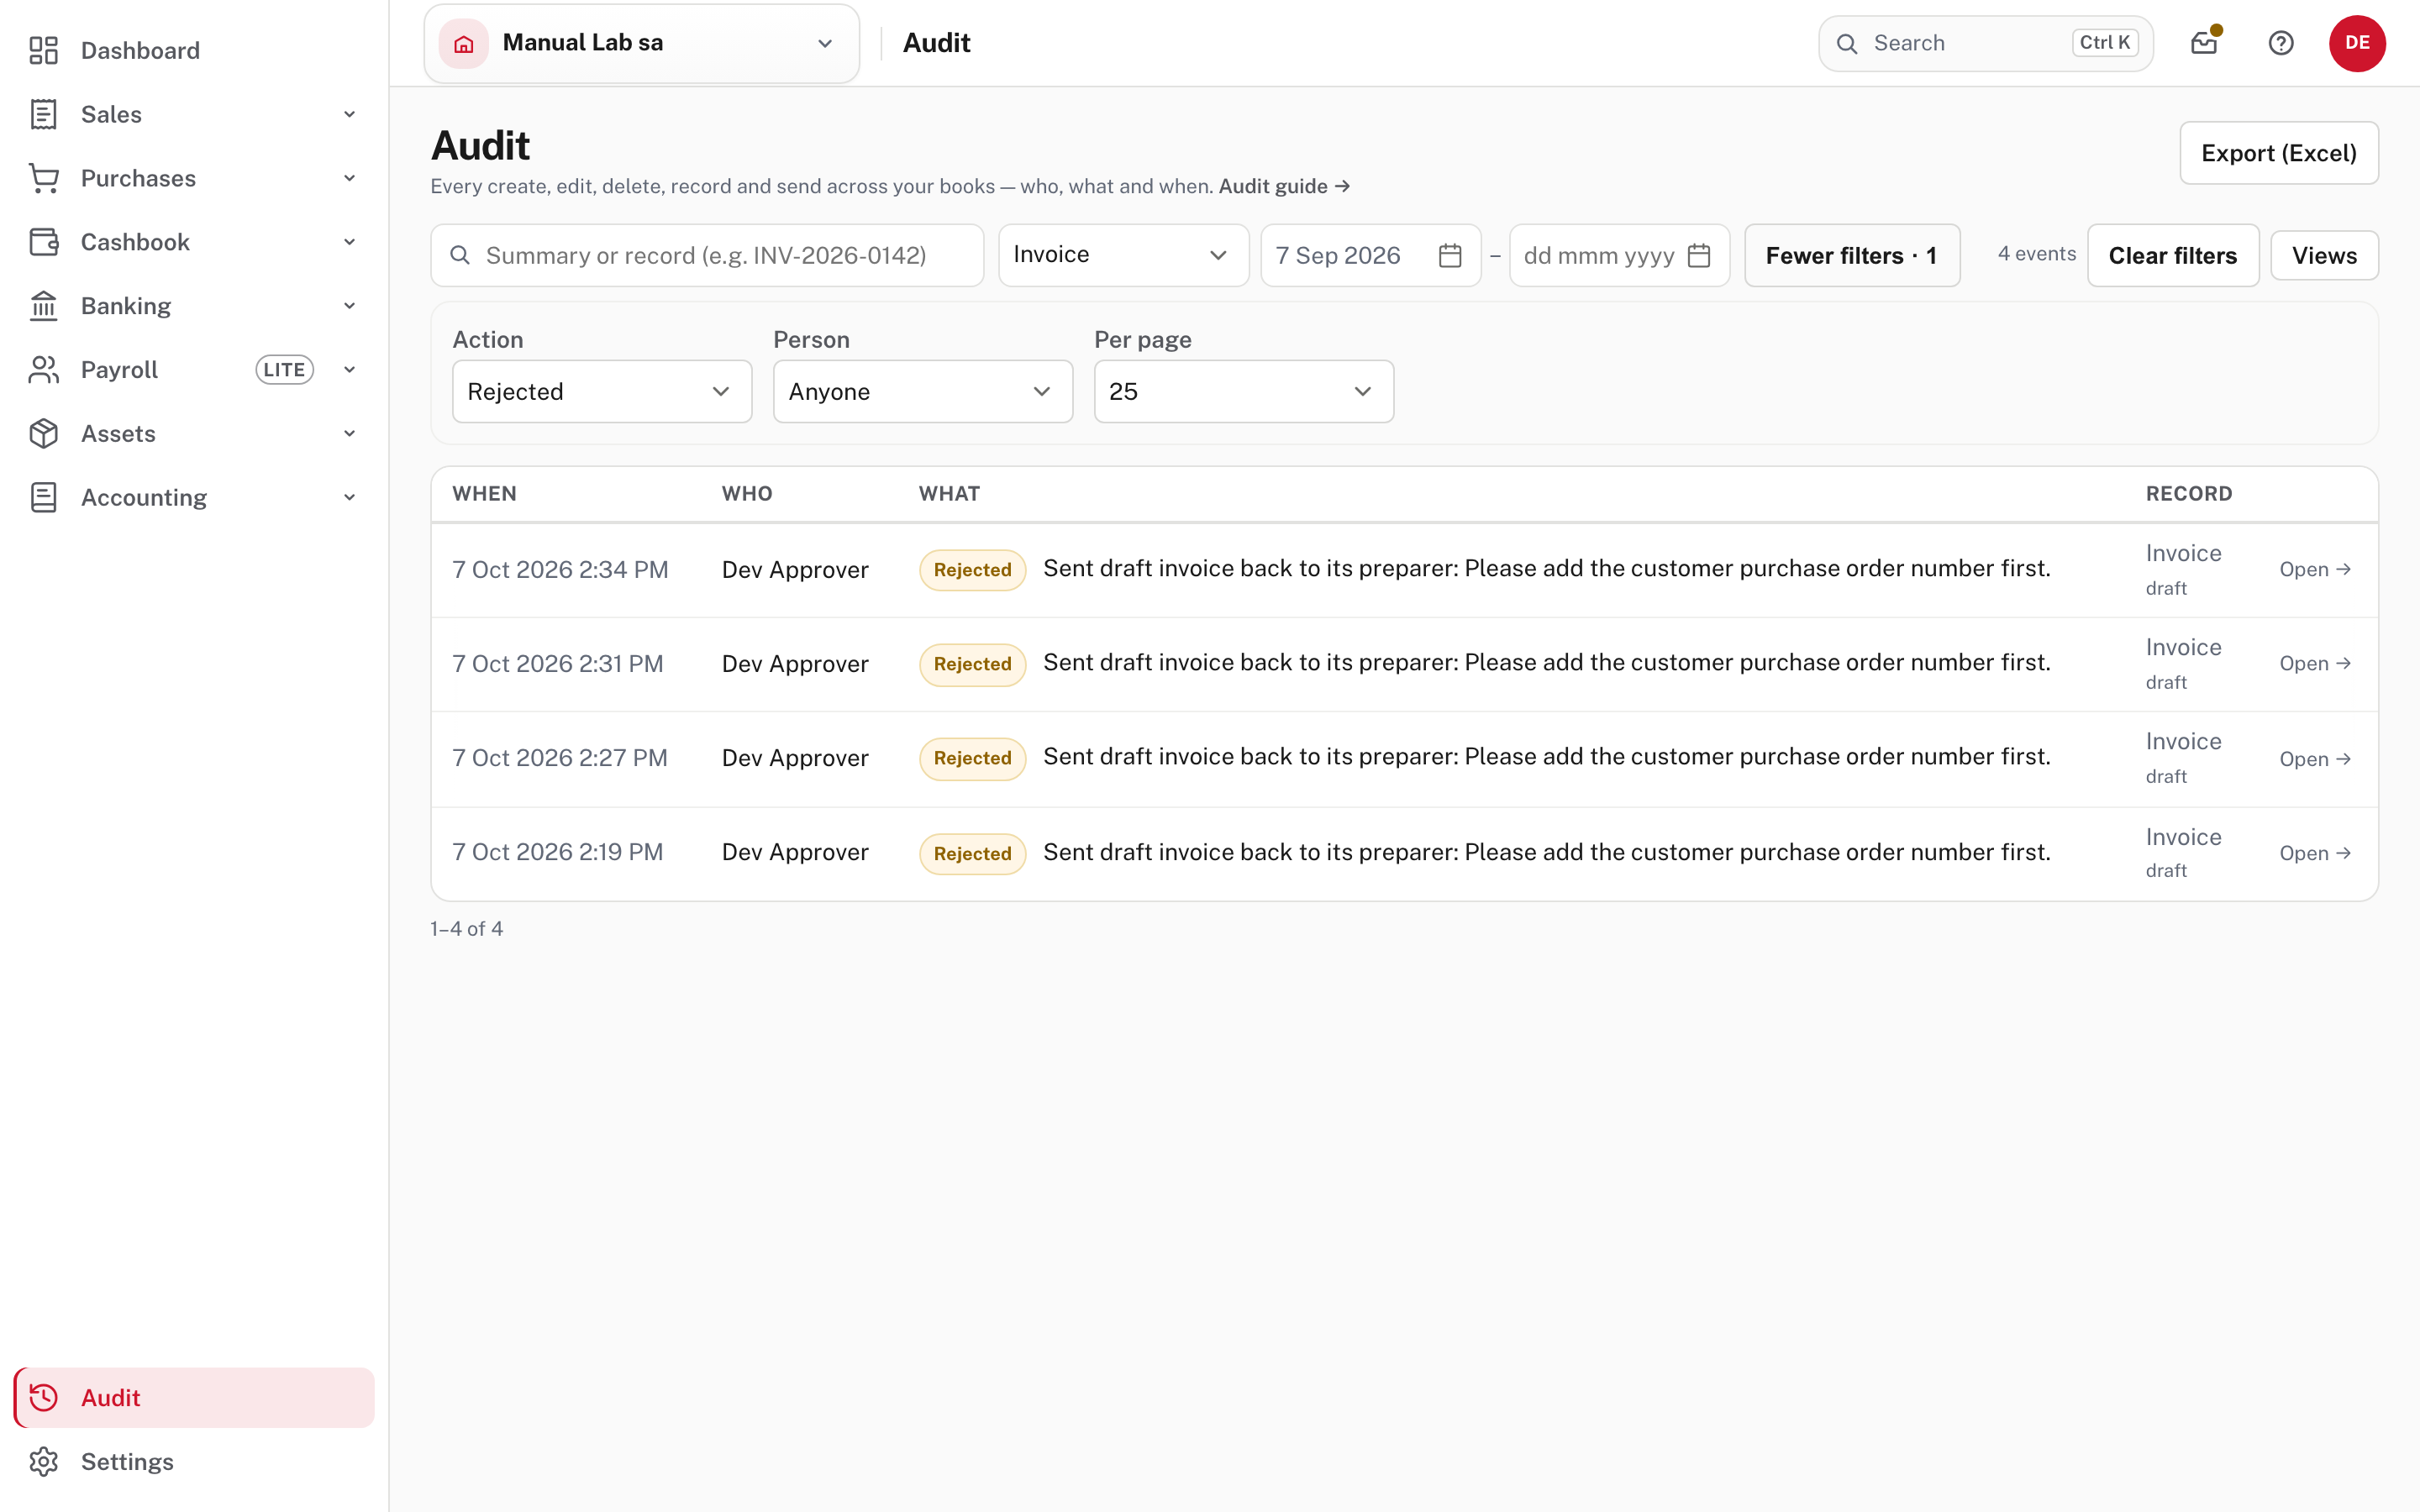Click Export (Excel) button

[x=2279, y=153]
